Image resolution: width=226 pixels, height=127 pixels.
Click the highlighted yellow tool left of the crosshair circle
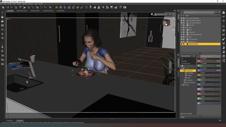tap(56, 7)
